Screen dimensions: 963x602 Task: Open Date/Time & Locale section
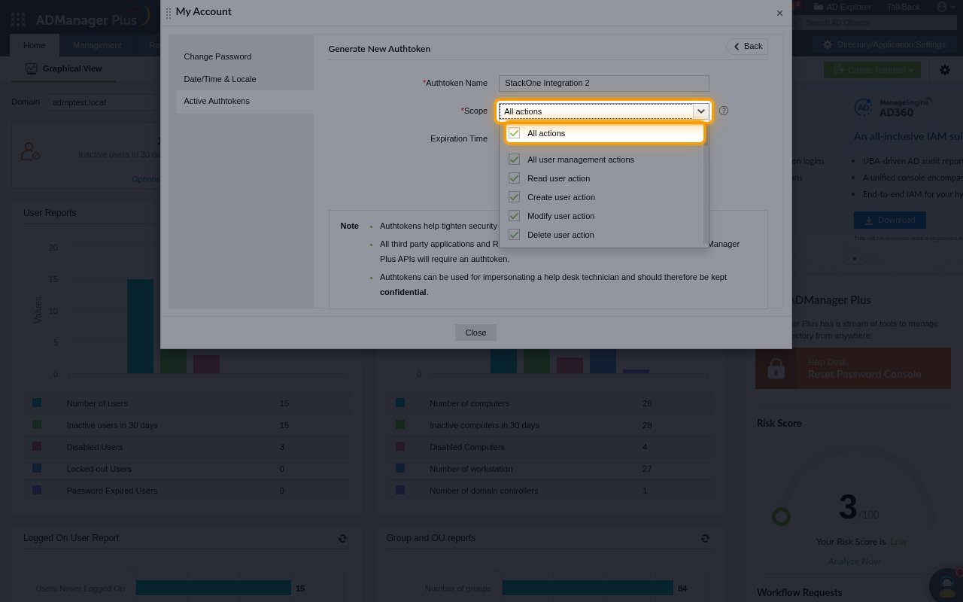(x=220, y=79)
